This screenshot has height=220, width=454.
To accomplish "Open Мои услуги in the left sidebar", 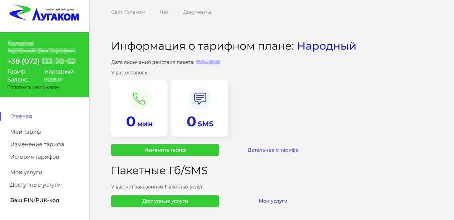I will [26, 173].
